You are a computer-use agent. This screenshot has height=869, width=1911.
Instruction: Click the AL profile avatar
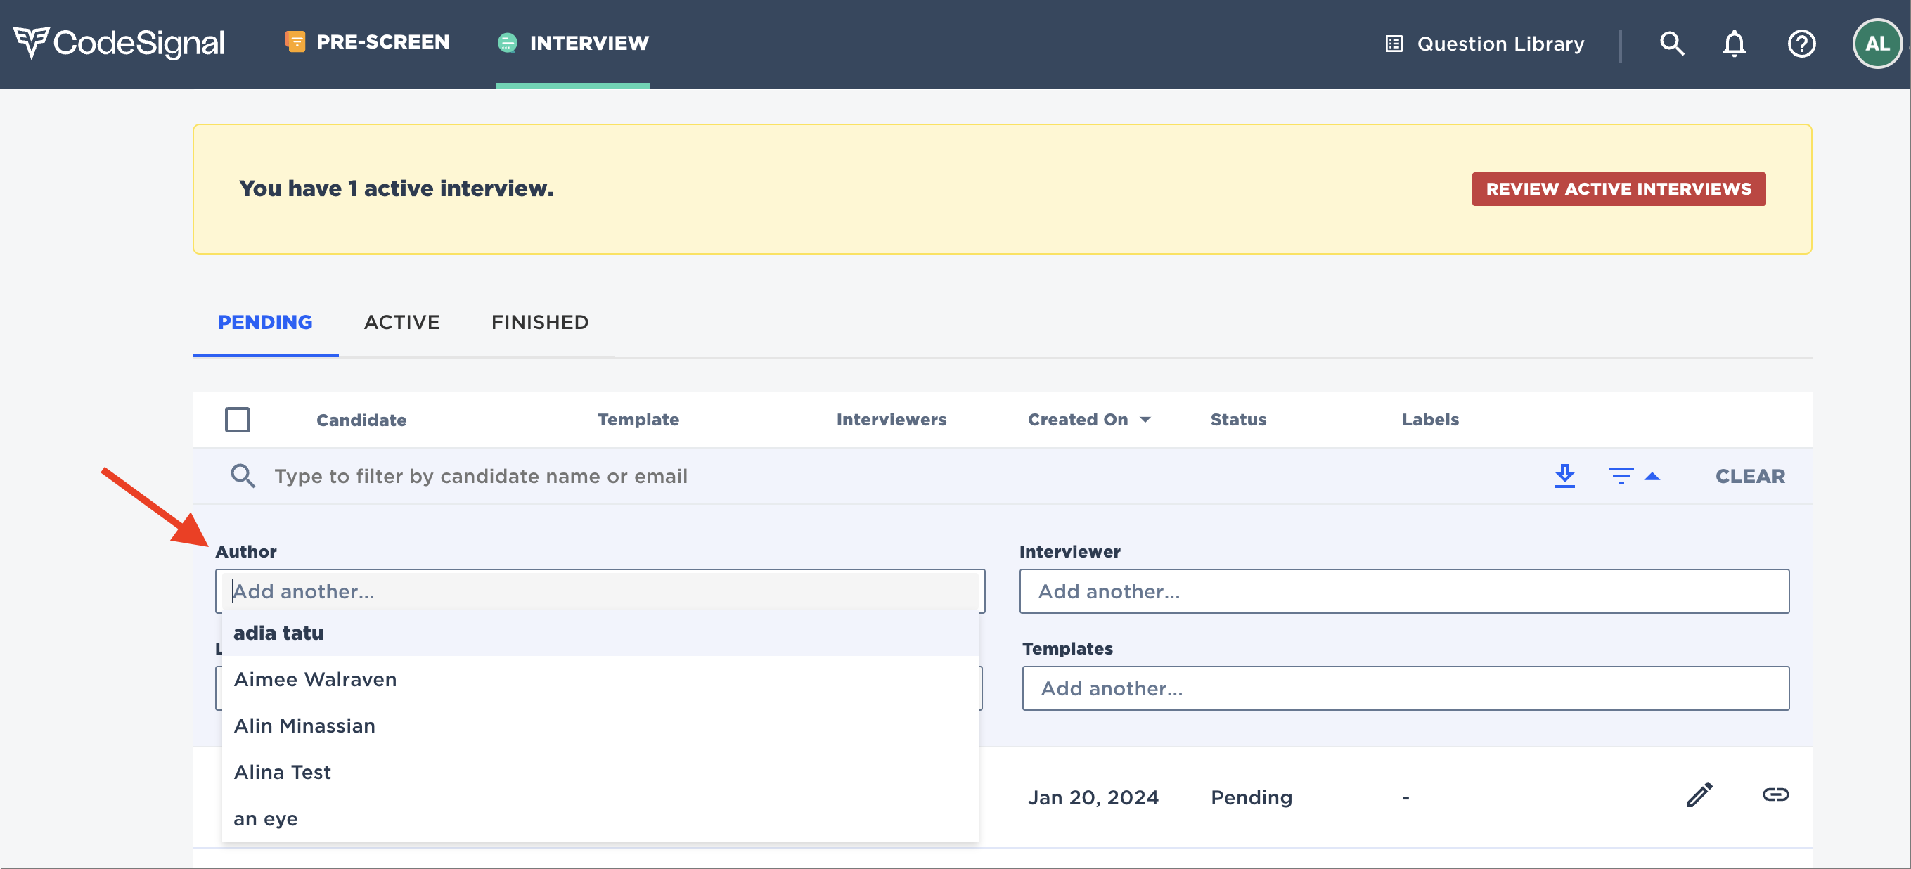pyautogui.click(x=1876, y=43)
